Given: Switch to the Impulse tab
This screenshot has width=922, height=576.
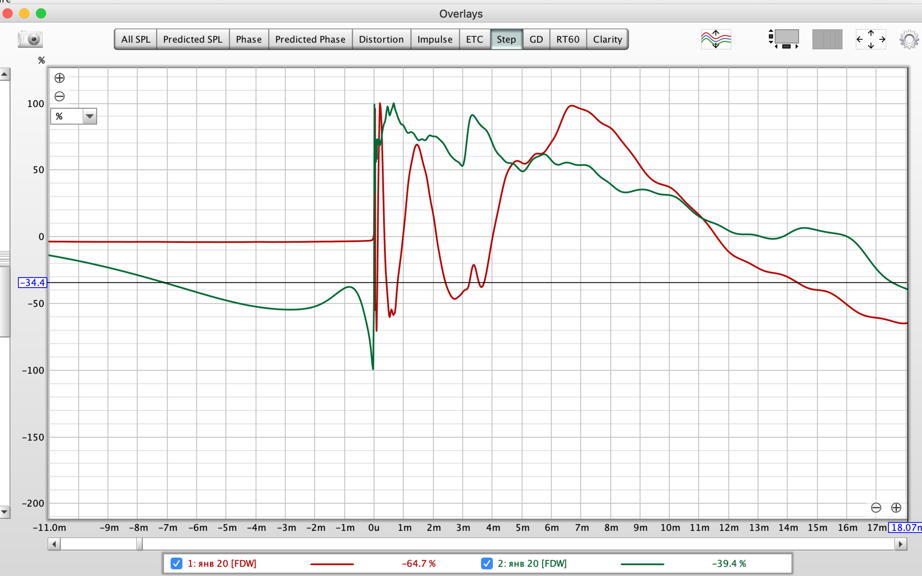Looking at the screenshot, I should point(435,39).
